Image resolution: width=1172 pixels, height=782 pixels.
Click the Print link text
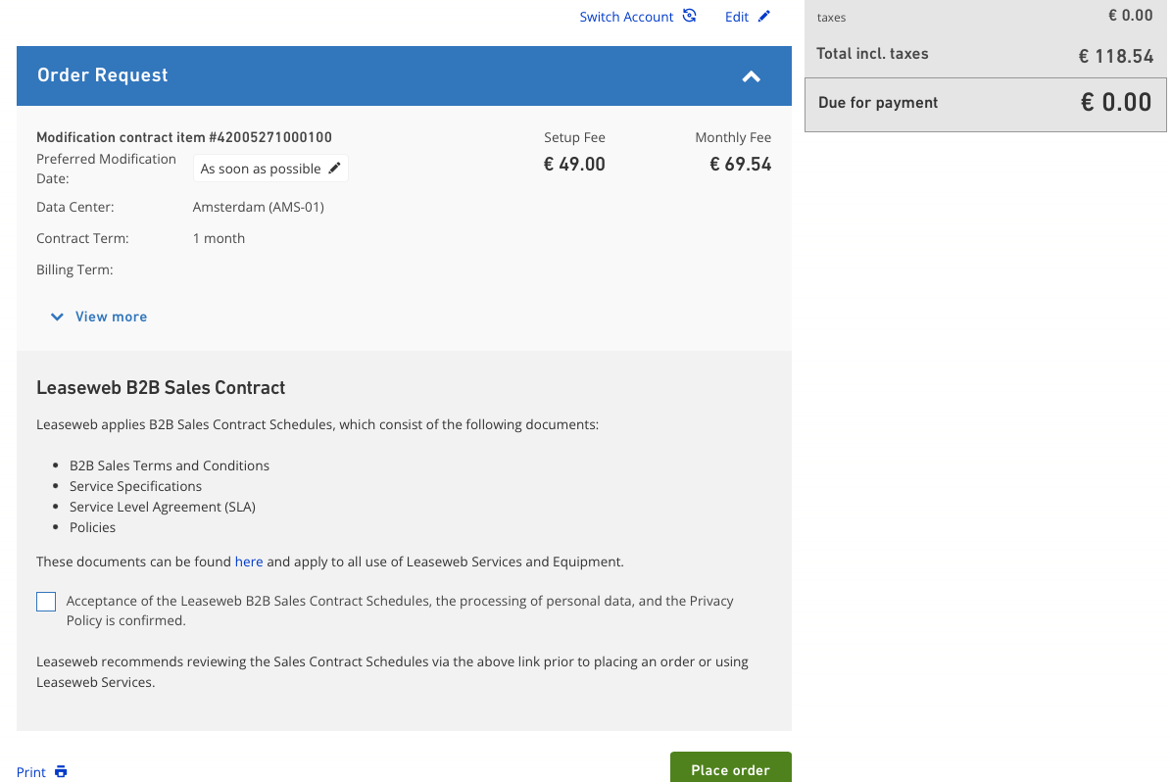31,772
